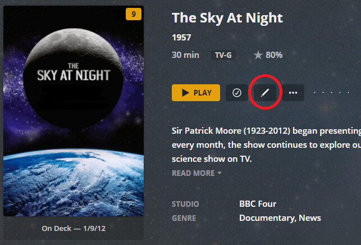The width and height of the screenshot is (361, 245).
Task: Click the unwatched count badge showing 9
Action: click(134, 15)
